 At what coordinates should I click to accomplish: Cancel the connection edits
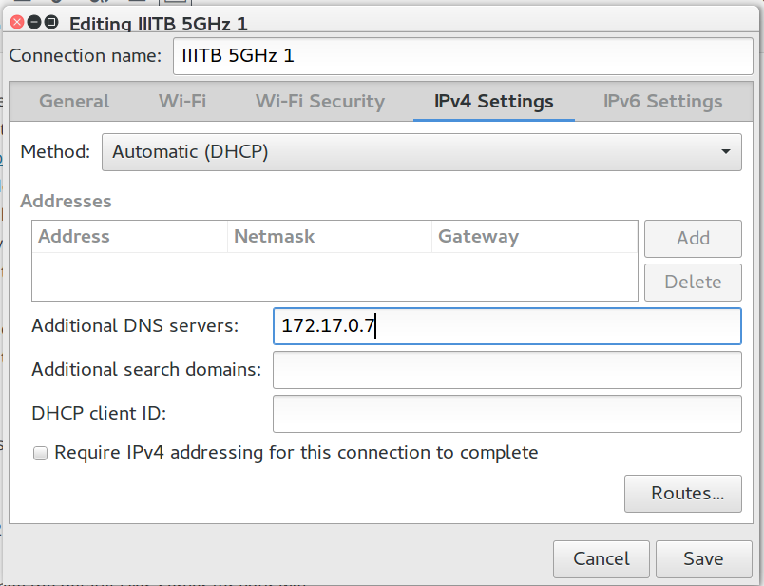(602, 558)
